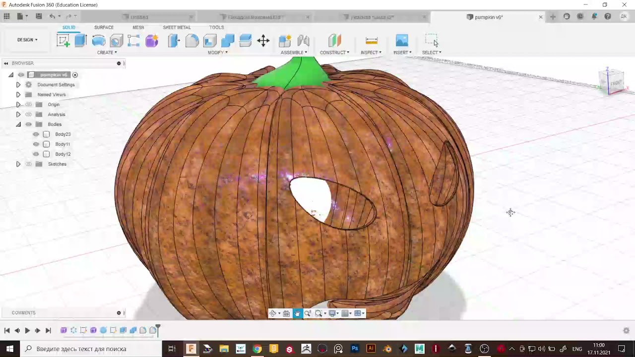Open the Data Panel grid icon
This screenshot has height=357, width=635.
coord(6,16)
